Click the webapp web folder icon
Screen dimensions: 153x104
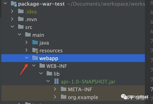[x=35, y=58]
